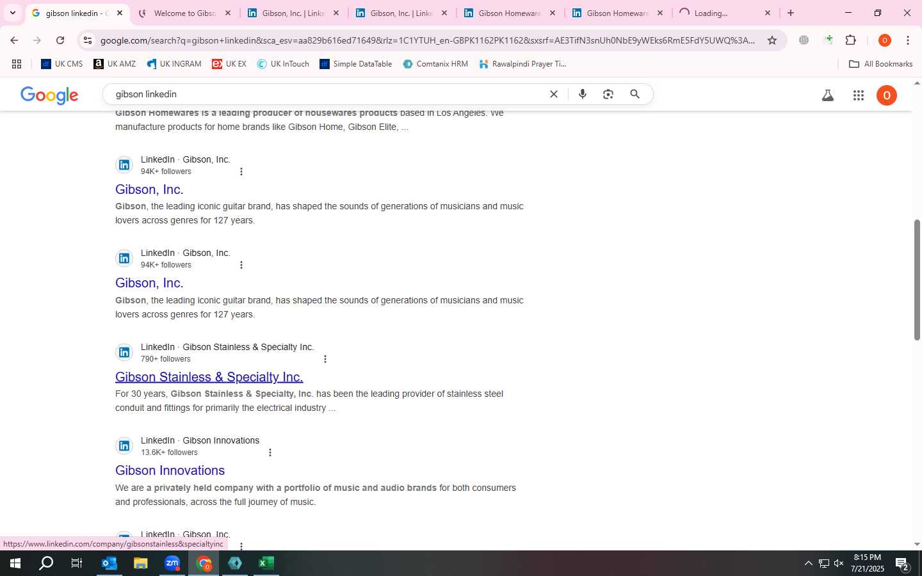Click the Google search input field
This screenshot has height=576, width=922.
point(327,94)
